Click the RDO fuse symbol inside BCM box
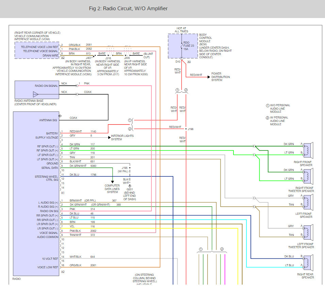Viewport: 325px width, 288px height. (182, 46)
